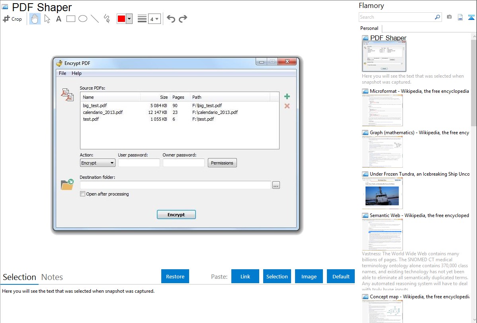Click the destination folder icon
477x323 pixels.
67,184
